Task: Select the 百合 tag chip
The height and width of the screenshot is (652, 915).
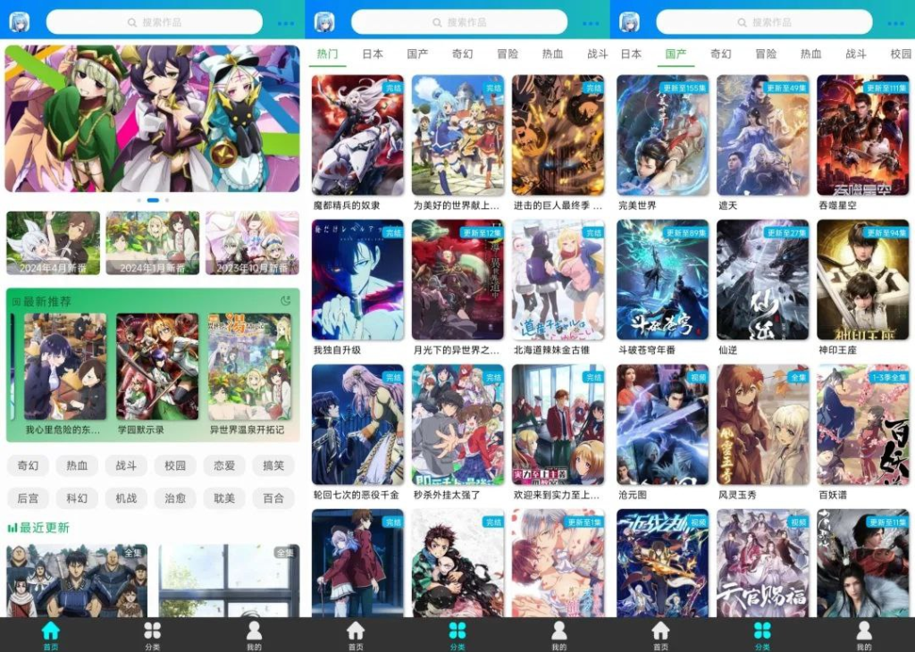Action: [x=273, y=498]
